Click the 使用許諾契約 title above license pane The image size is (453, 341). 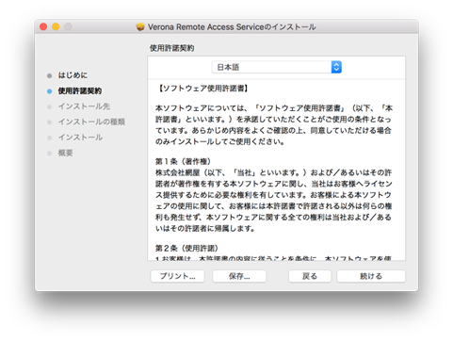click(x=171, y=48)
